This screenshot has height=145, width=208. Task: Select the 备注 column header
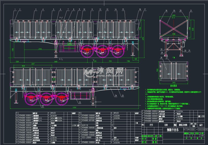coord(201,125)
